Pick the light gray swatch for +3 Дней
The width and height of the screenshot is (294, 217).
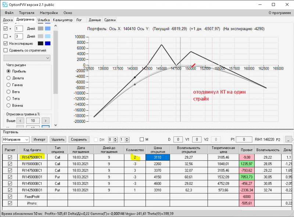point(40,36)
